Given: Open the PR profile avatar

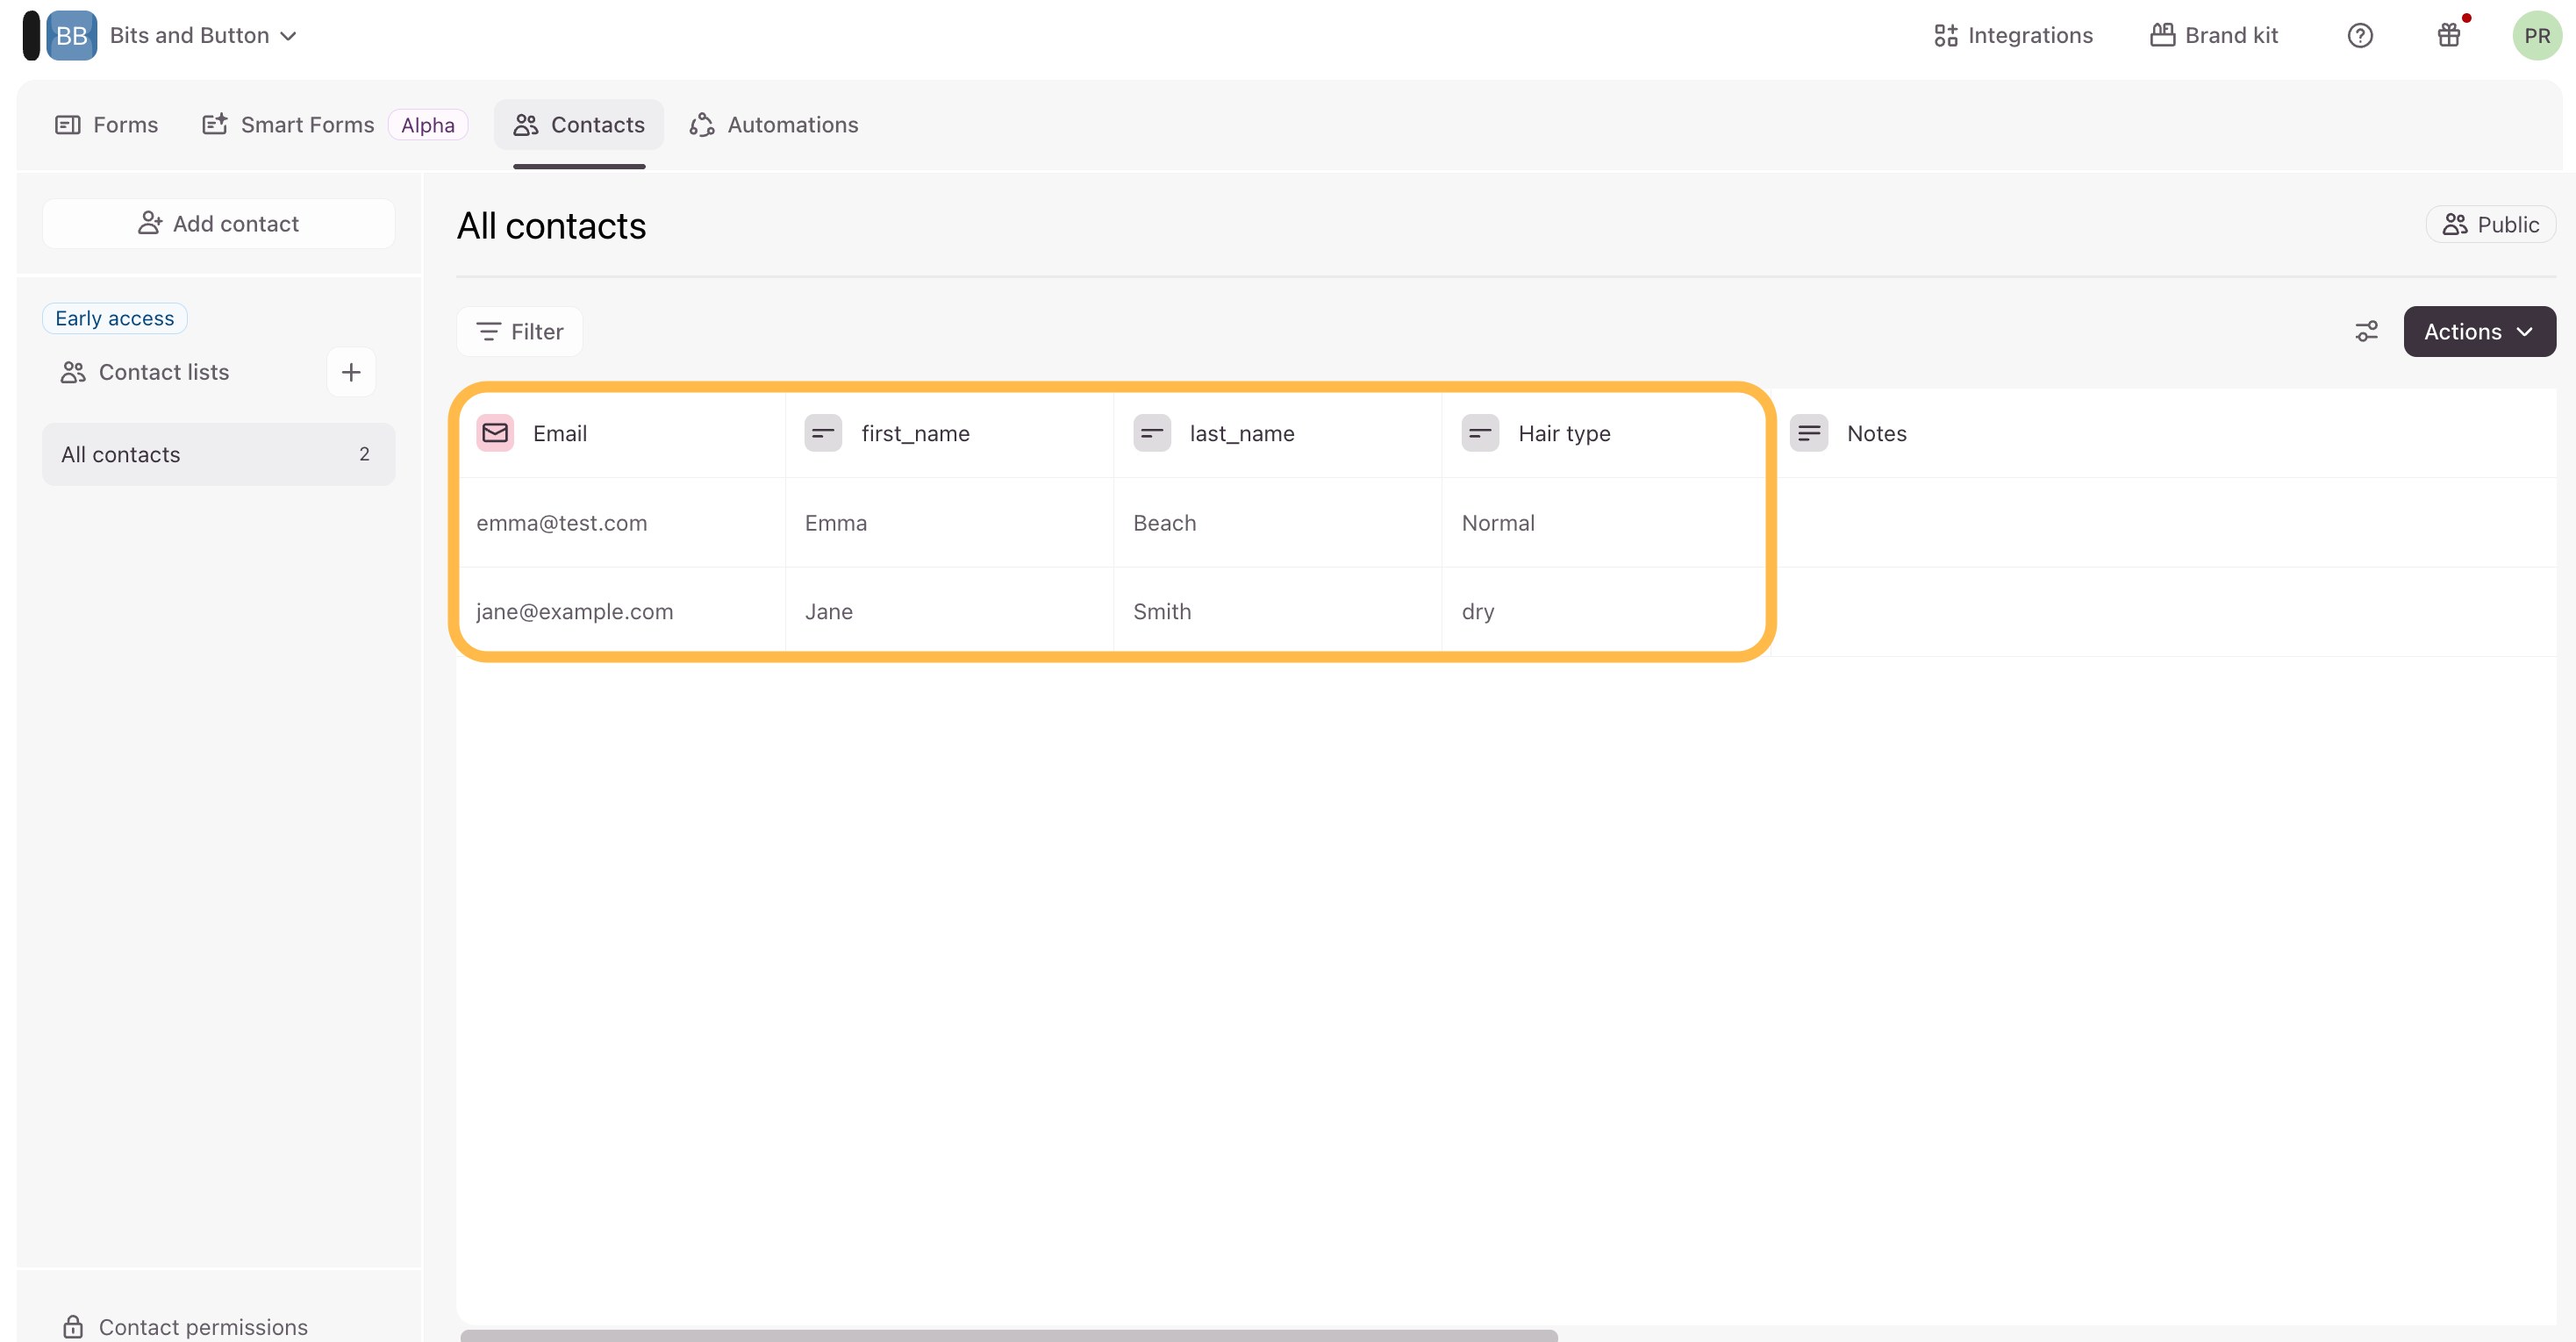Looking at the screenshot, I should pyautogui.click(x=2536, y=36).
